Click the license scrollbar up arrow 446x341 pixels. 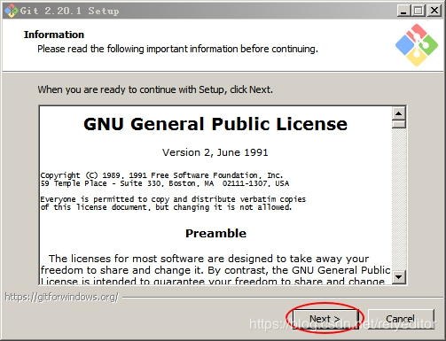tap(399, 113)
